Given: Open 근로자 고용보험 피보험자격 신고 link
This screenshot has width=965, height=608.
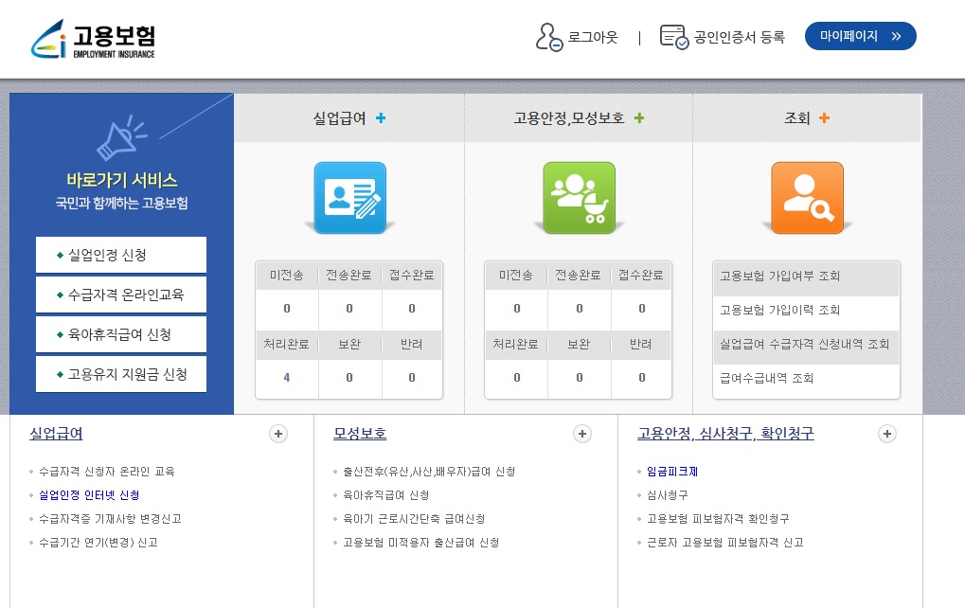Looking at the screenshot, I should click(725, 542).
